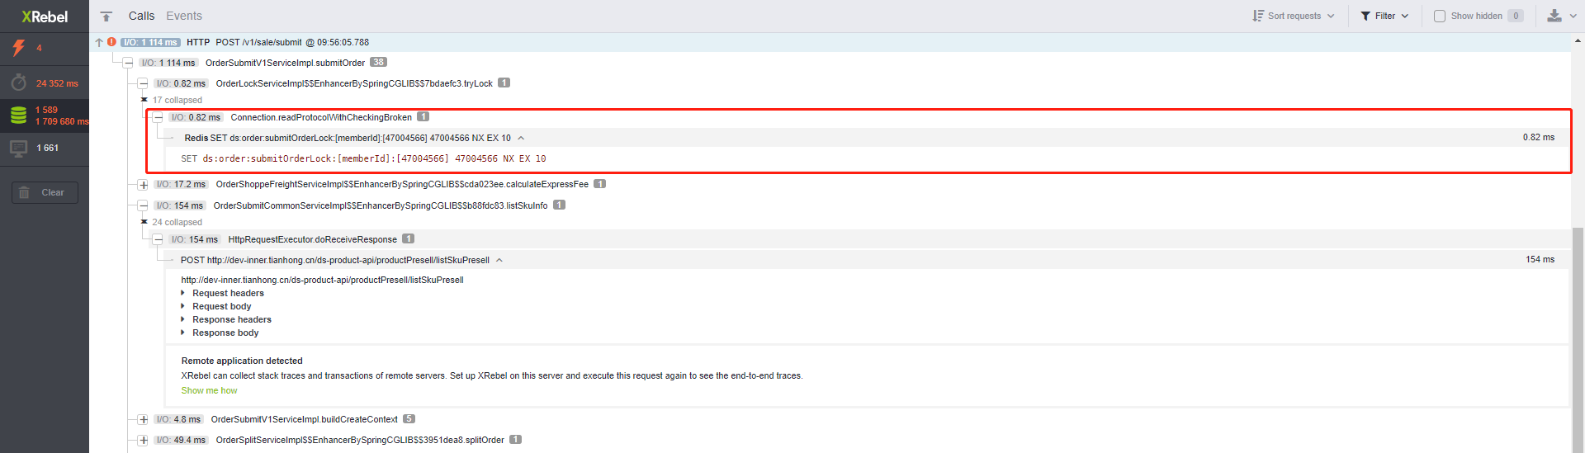The width and height of the screenshot is (1585, 453).
Task: Open the logs monitor view
Action: pyautogui.click(x=18, y=149)
